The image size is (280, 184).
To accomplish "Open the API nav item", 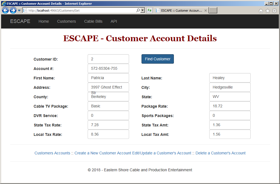I will [114, 21].
